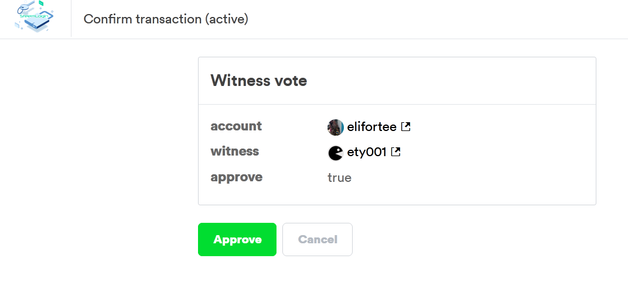Viewport: 628px width, 293px height.
Task: Open external link icon beside elifortee
Action: pyautogui.click(x=405, y=126)
